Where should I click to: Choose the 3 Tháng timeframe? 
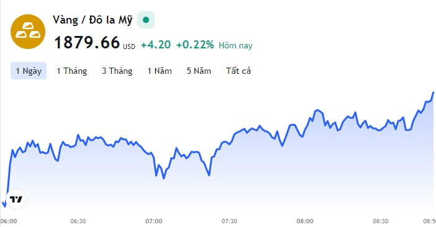point(117,71)
